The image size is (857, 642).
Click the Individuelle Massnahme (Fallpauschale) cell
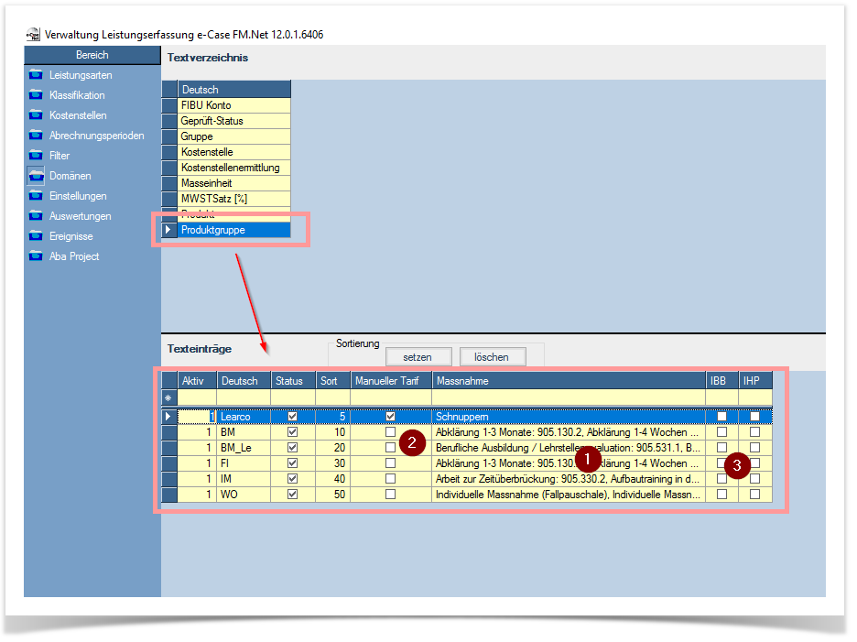point(569,495)
